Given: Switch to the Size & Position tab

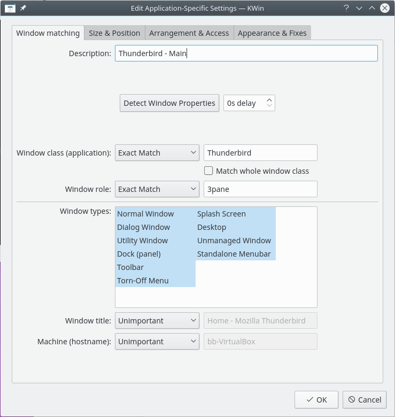Looking at the screenshot, I should [114, 33].
